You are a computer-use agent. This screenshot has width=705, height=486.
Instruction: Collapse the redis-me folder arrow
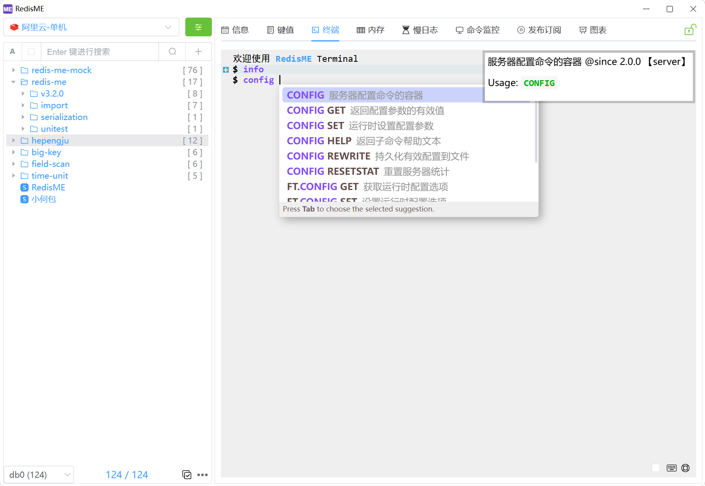pos(13,82)
